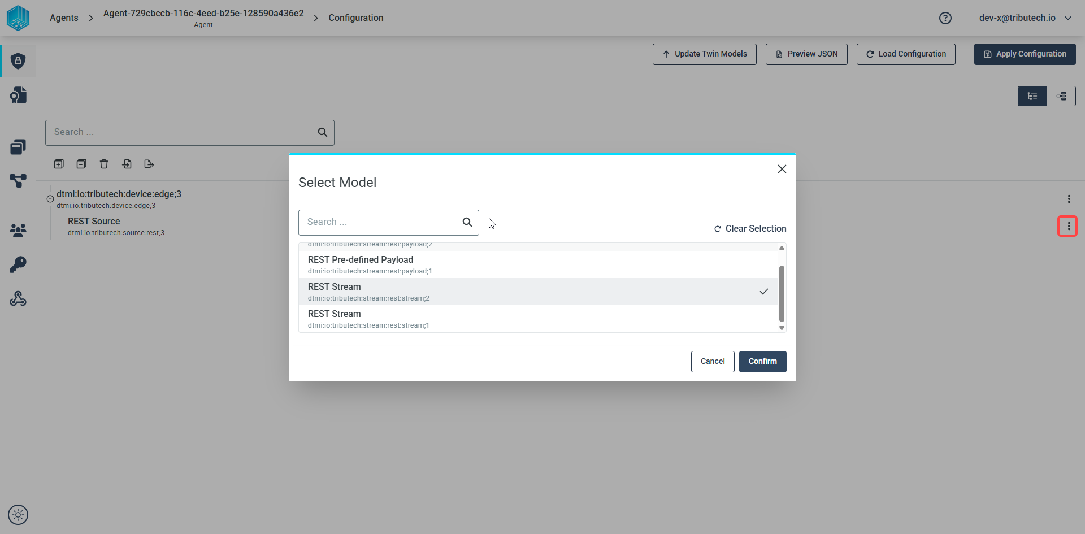
Task: Click the expand all toolbar icon
Action: coord(59,164)
